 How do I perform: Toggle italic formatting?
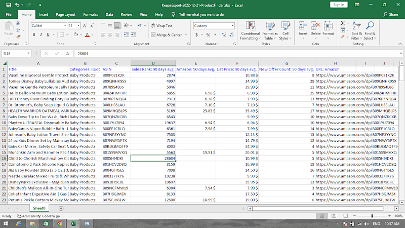click(x=41, y=34)
